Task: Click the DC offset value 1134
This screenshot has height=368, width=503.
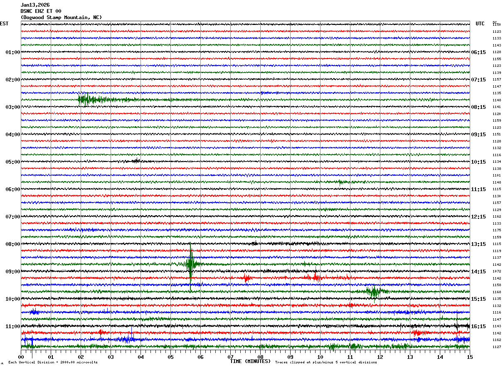Action: [496, 162]
